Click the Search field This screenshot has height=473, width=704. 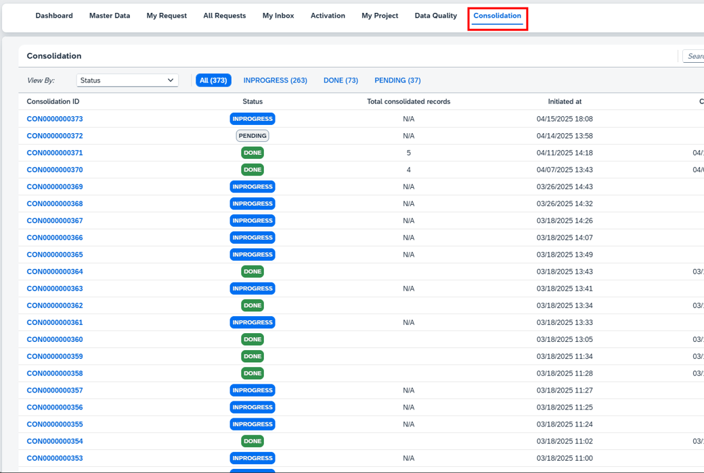695,55
